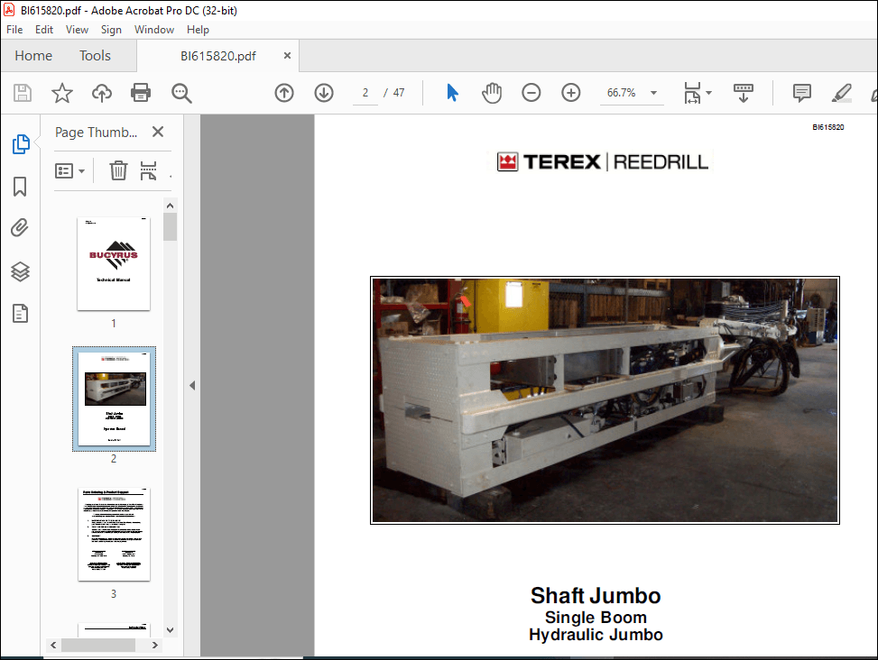
Task: Delete a page using the trash icon
Action: (118, 170)
